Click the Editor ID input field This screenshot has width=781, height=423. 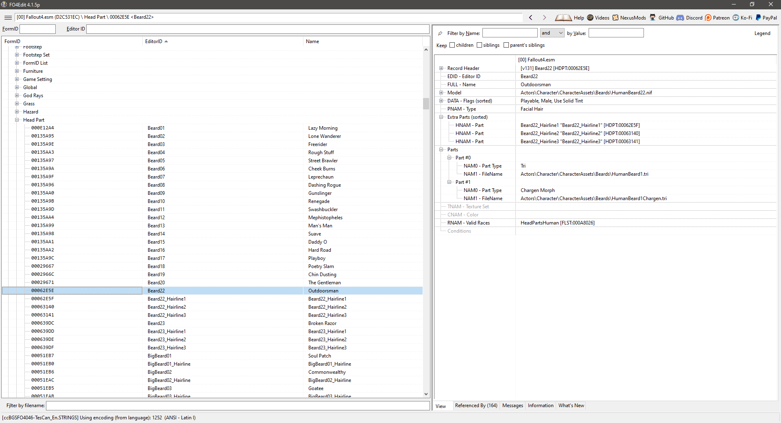coord(258,29)
